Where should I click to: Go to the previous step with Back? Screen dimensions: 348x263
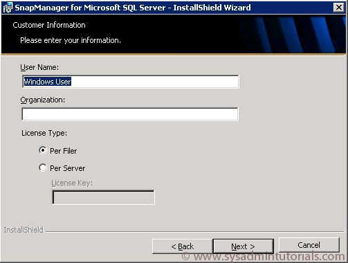pyautogui.click(x=182, y=246)
